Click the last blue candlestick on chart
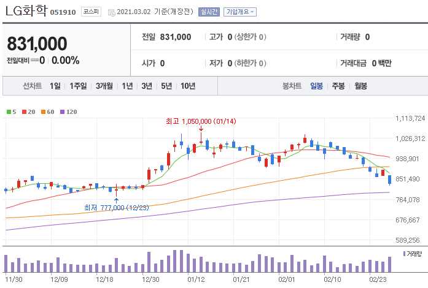Image resolution: width=428 pixels, height=288 pixels. (390, 180)
